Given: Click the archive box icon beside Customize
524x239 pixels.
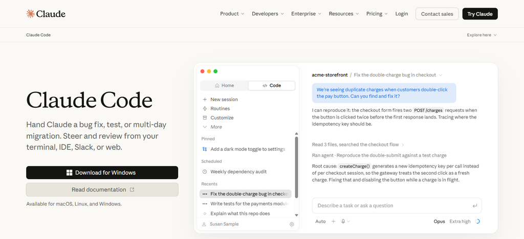Looking at the screenshot, I should (205, 117).
